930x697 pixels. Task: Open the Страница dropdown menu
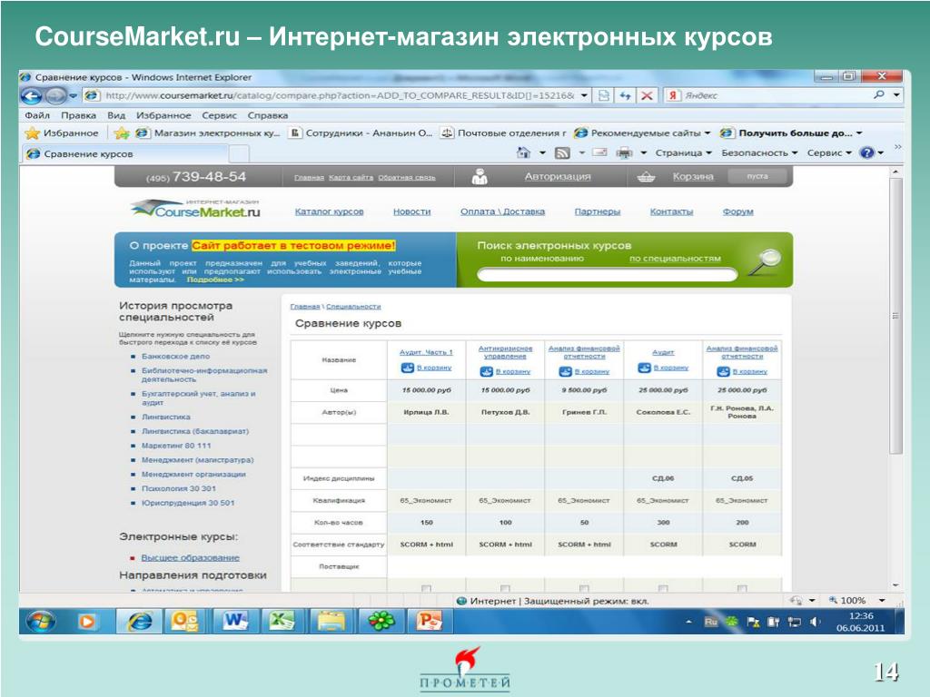(683, 152)
